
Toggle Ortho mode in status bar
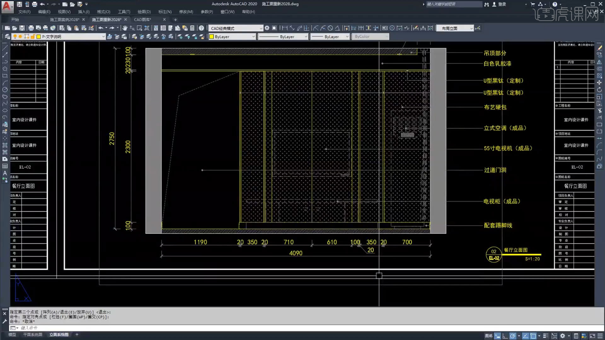click(505, 336)
